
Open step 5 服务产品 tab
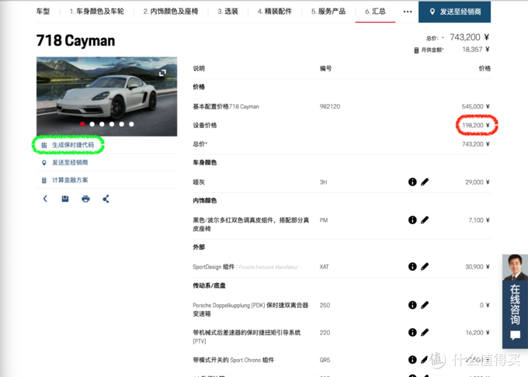(328, 12)
